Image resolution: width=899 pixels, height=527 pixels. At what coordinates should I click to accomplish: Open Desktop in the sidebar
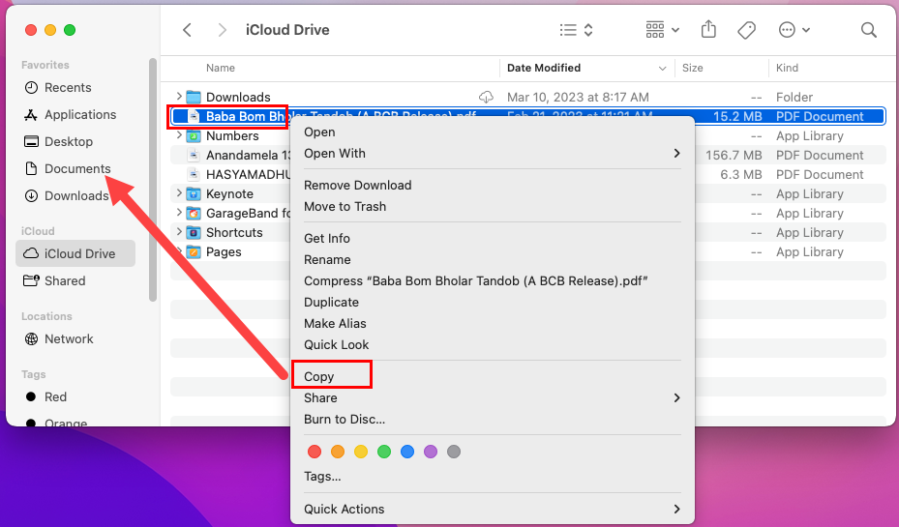[58, 141]
